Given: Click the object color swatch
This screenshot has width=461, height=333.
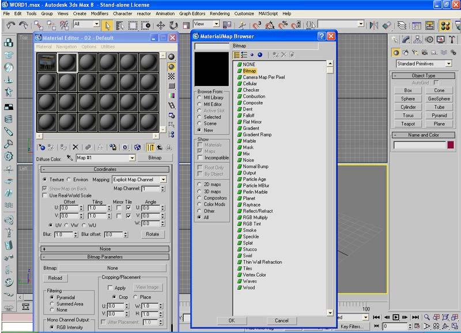Looking at the screenshot, I should pos(451,144).
